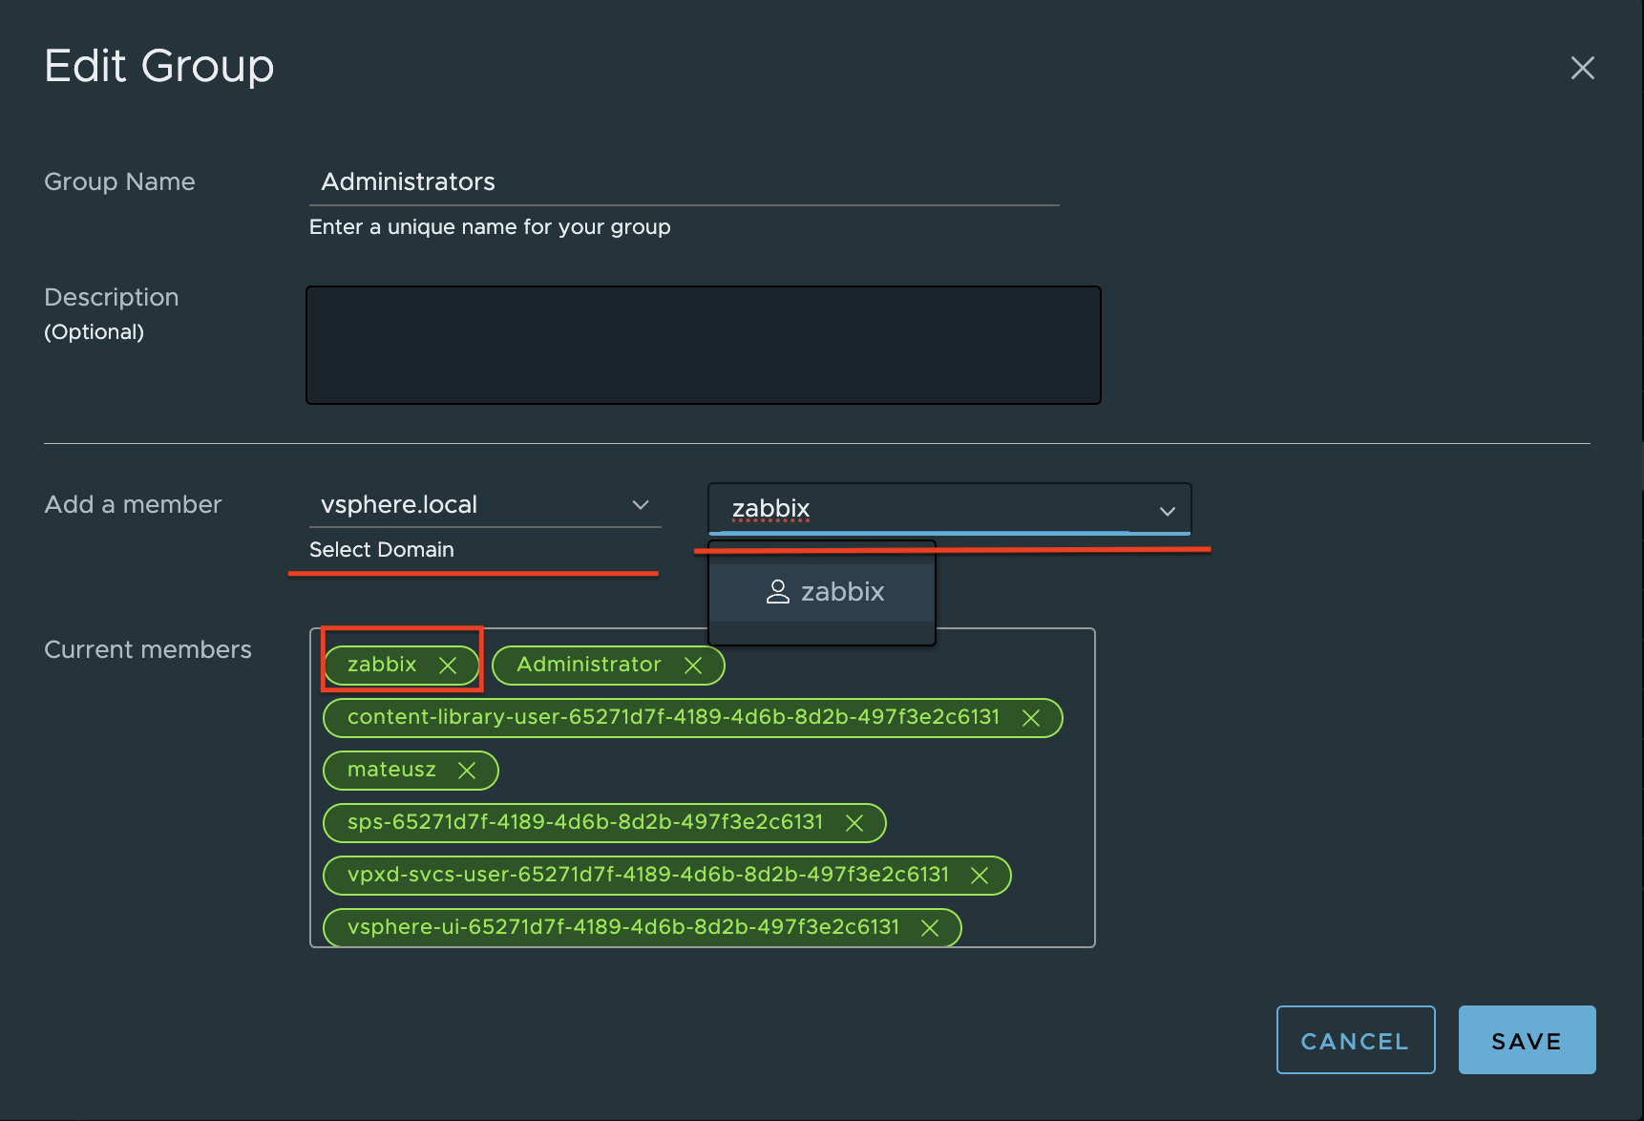This screenshot has height=1121, width=1644.
Task: Remove the Administrator member chip
Action: [x=694, y=665]
